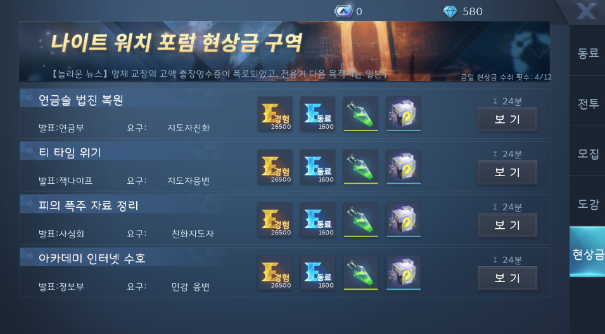Tap the blue 동료 icon in 피의 폭주 자료 정리 row
Screen dimensions: 605x334
[x=317, y=220]
